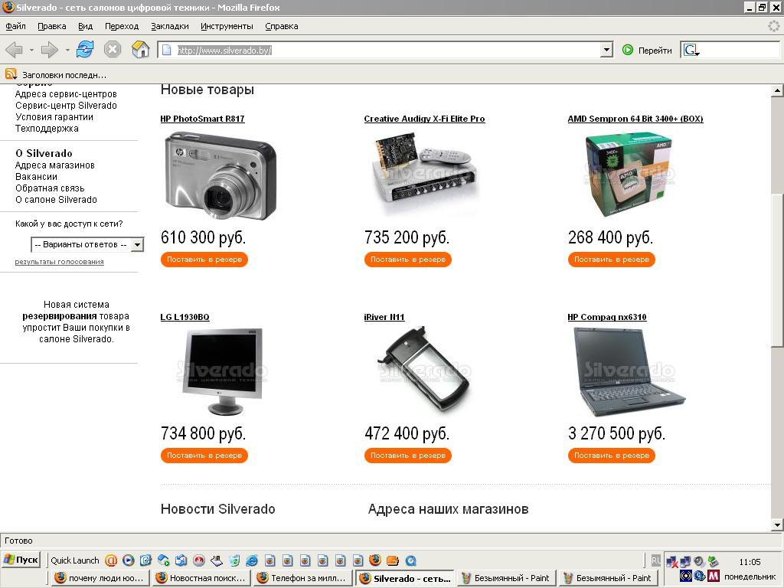
Task: Open the 'Варианты ответов' poll dropdown
Action: coord(87,244)
